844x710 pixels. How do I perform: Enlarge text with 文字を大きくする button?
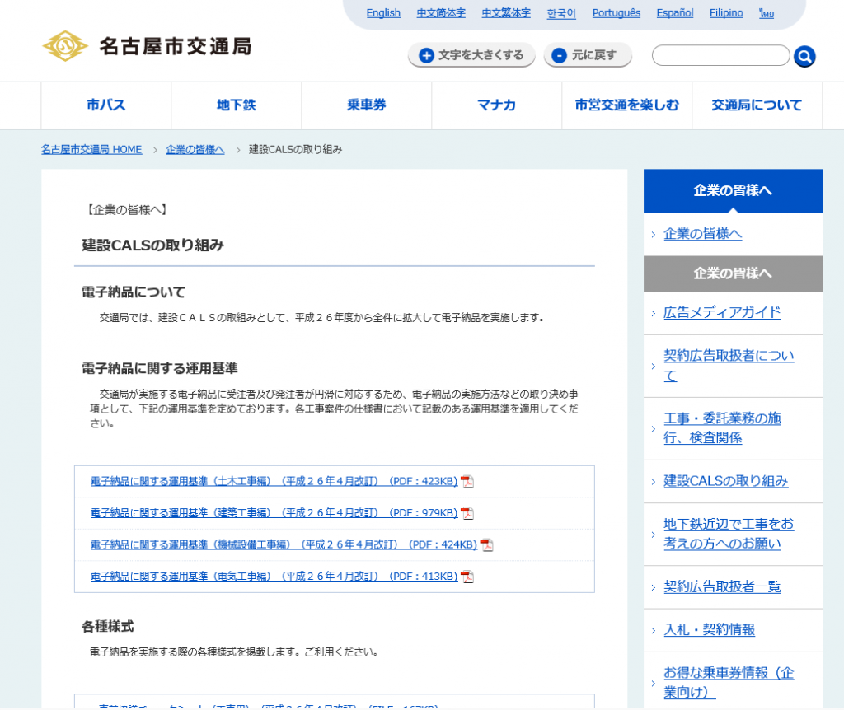click(471, 55)
